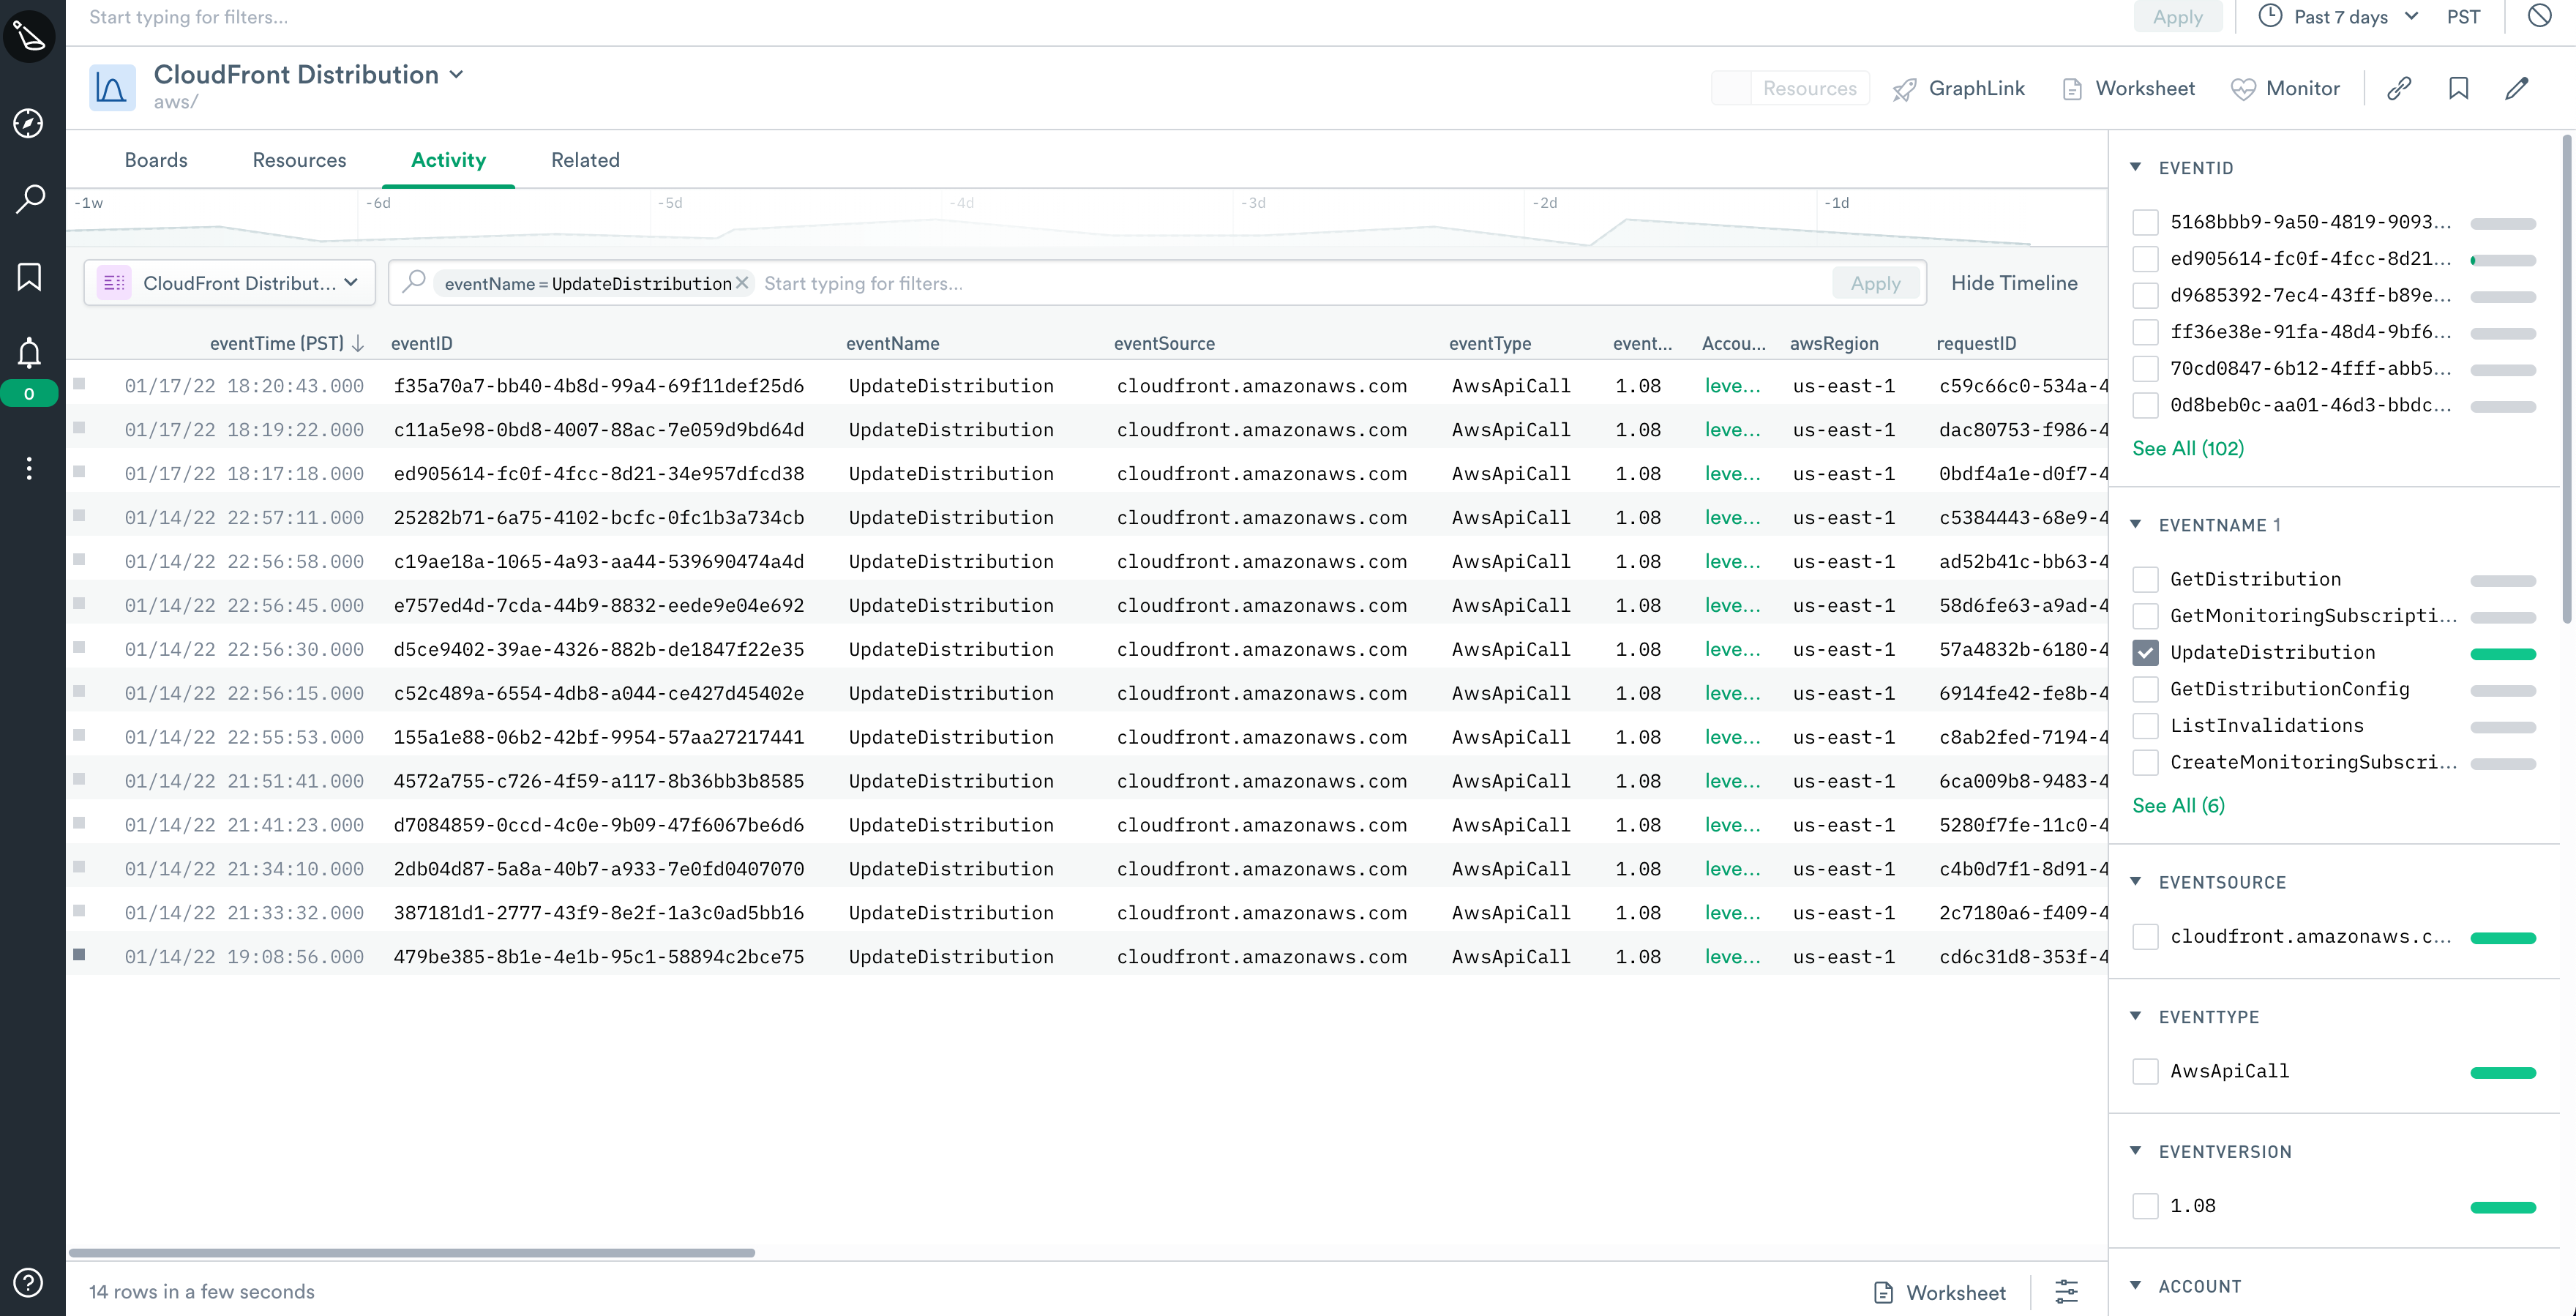Click See All (102) event IDs
Screen dimensions: 2576x1316
2188,448
